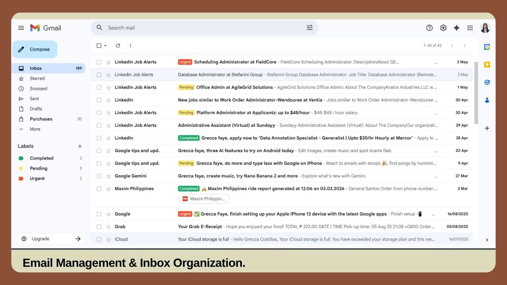Open the Settings gear icon
The height and width of the screenshot is (285, 507).
(443, 28)
